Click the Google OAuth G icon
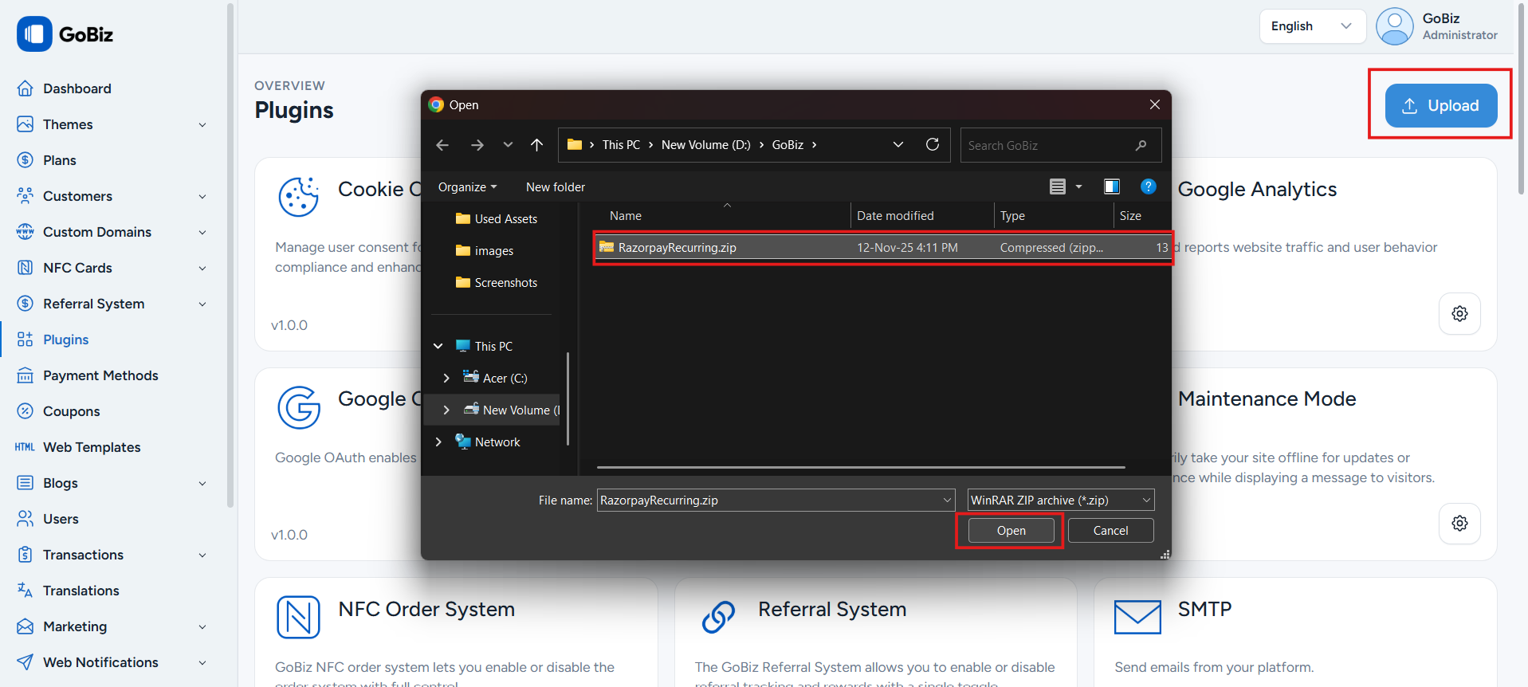Viewport: 1528px width, 687px height. 299,407
